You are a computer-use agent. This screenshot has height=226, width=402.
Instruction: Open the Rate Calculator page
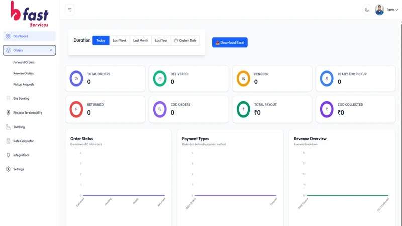pos(30,141)
